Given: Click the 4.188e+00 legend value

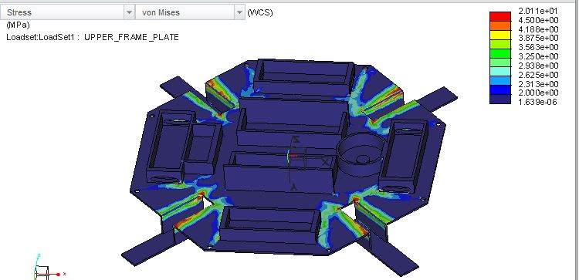Looking at the screenshot, I should (538, 29).
